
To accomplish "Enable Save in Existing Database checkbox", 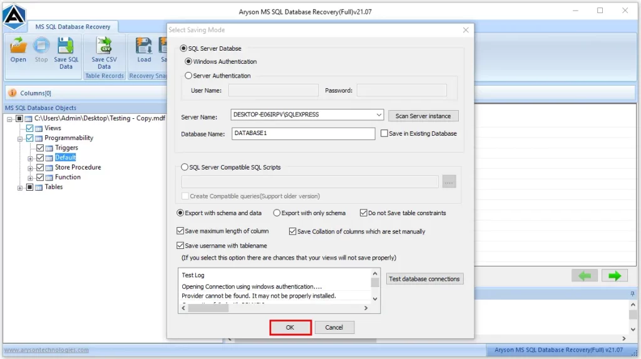I will [x=384, y=133].
